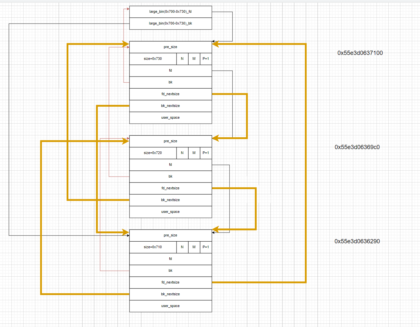Click the address label 0x55e3d06369c0
420x327 pixels.
357,147
